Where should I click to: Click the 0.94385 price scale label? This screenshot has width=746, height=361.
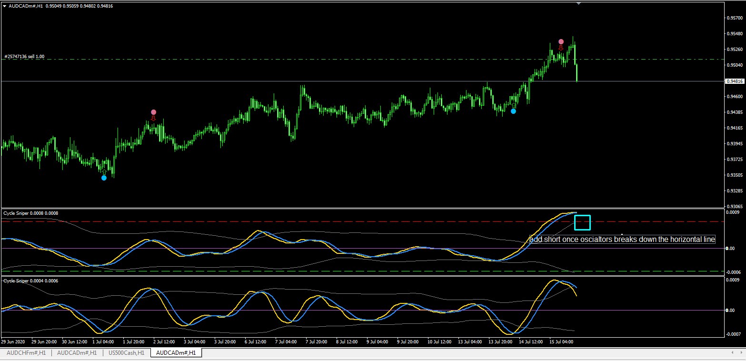(734, 112)
